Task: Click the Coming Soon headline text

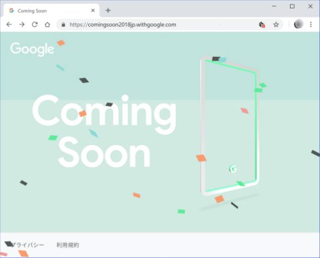Action: point(104,131)
